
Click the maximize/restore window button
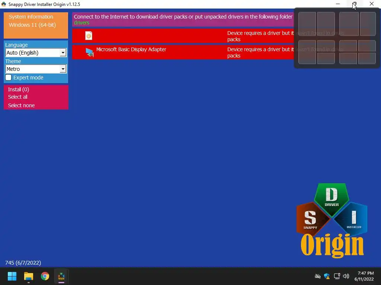[354, 4]
